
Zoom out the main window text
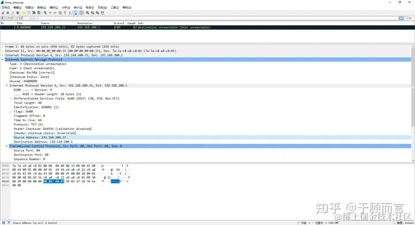(x=92, y=13)
